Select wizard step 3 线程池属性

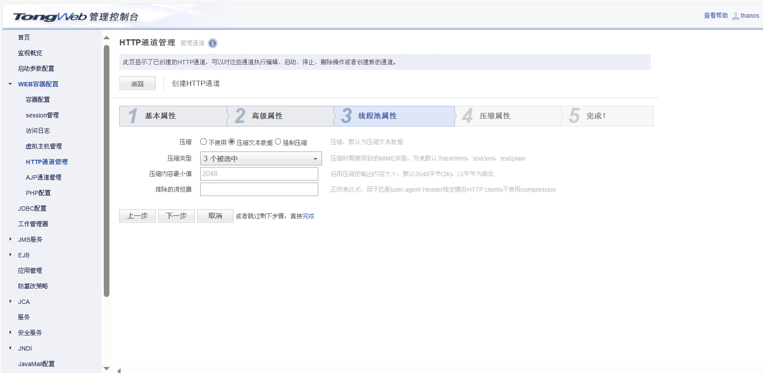click(x=394, y=116)
